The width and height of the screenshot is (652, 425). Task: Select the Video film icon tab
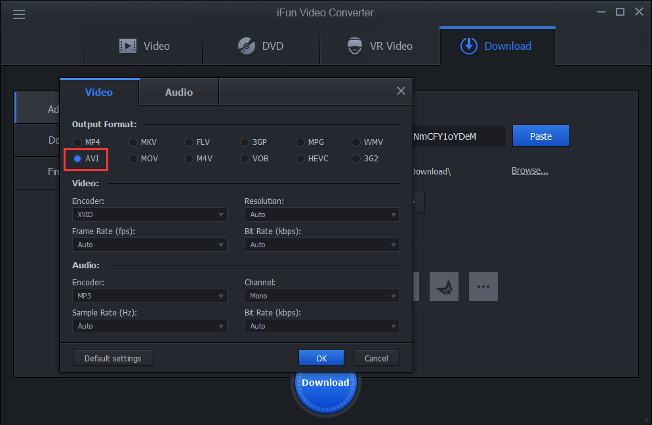click(128, 46)
